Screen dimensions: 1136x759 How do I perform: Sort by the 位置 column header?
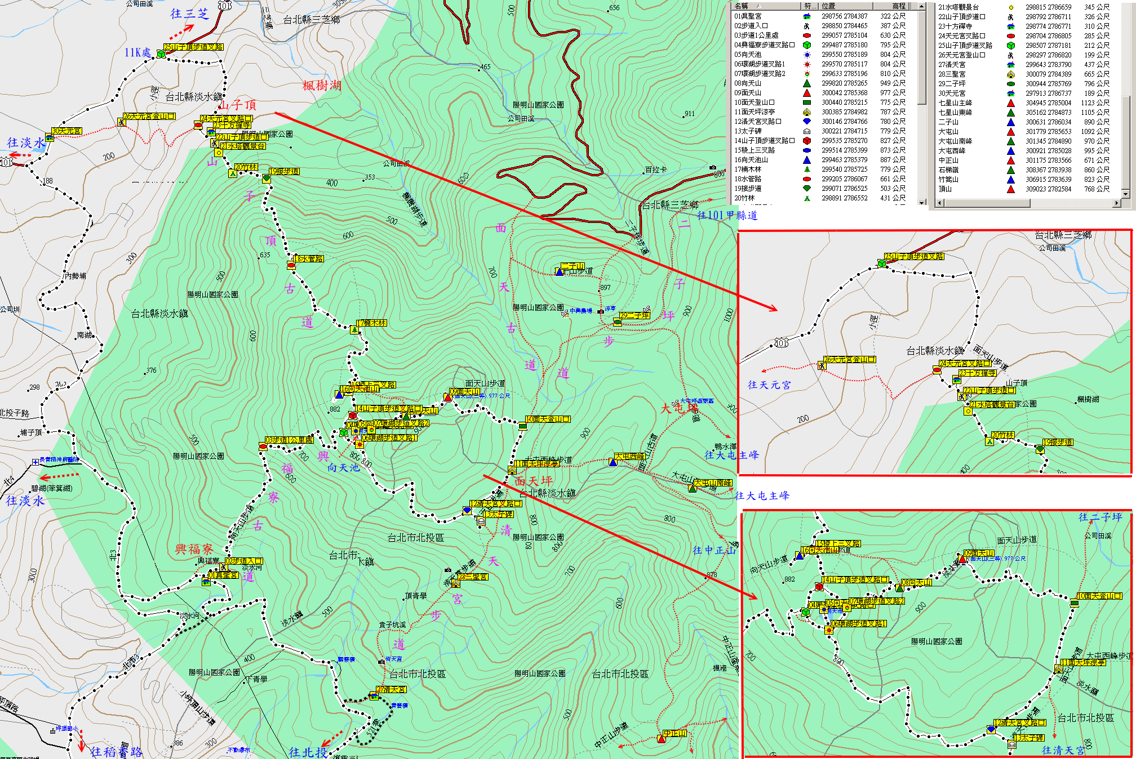846,6
